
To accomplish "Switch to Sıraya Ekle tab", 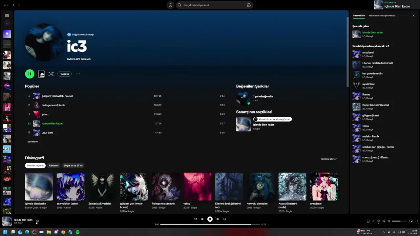I will (x=359, y=16).
